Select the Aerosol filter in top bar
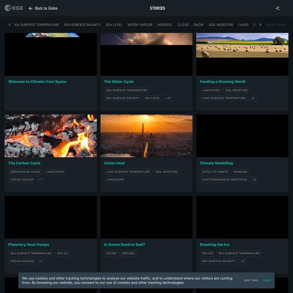Image resolution: width=293 pixels, height=293 pixels. point(165,25)
